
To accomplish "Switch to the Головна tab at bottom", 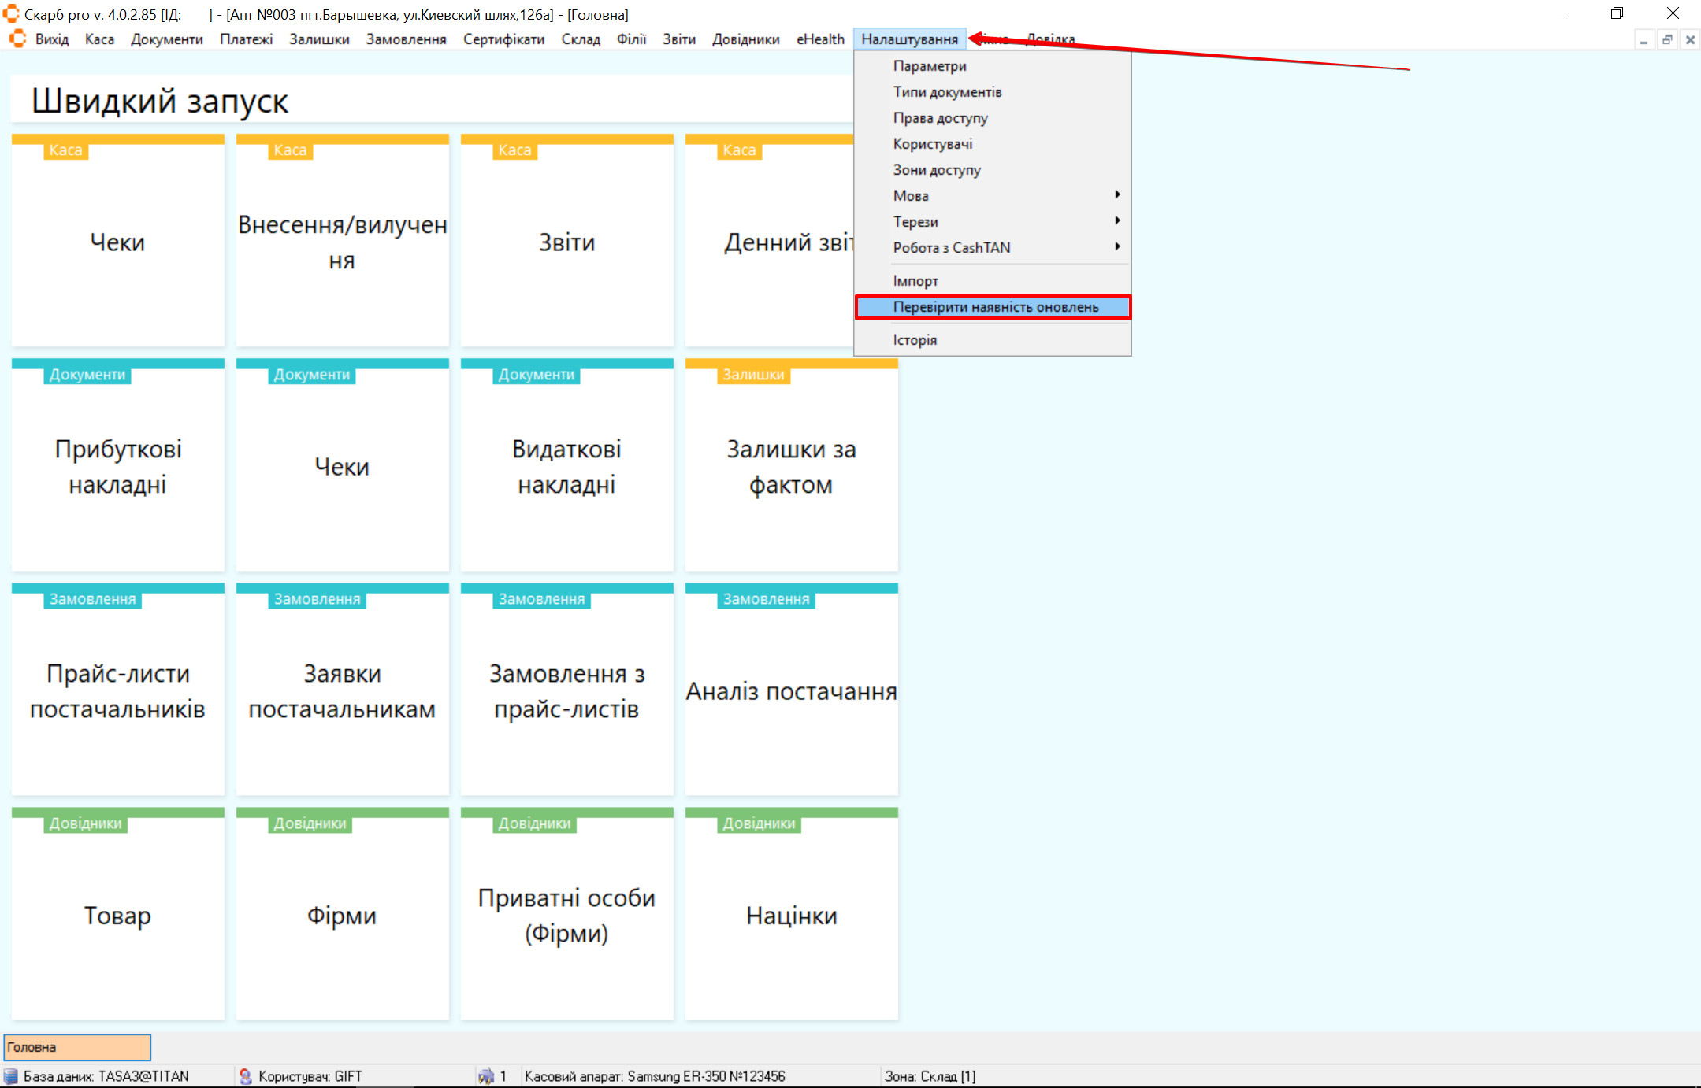I will coord(77,1047).
